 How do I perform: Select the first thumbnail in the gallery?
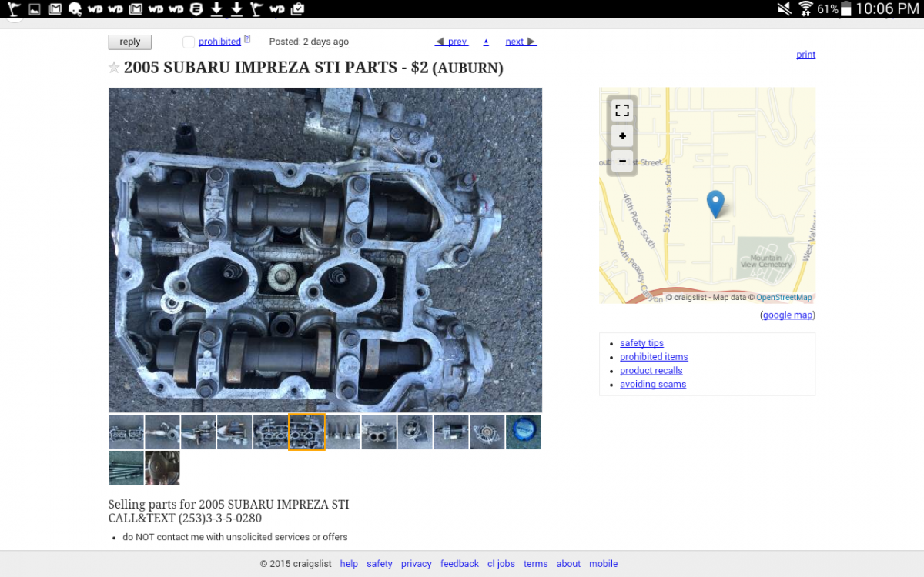126,432
